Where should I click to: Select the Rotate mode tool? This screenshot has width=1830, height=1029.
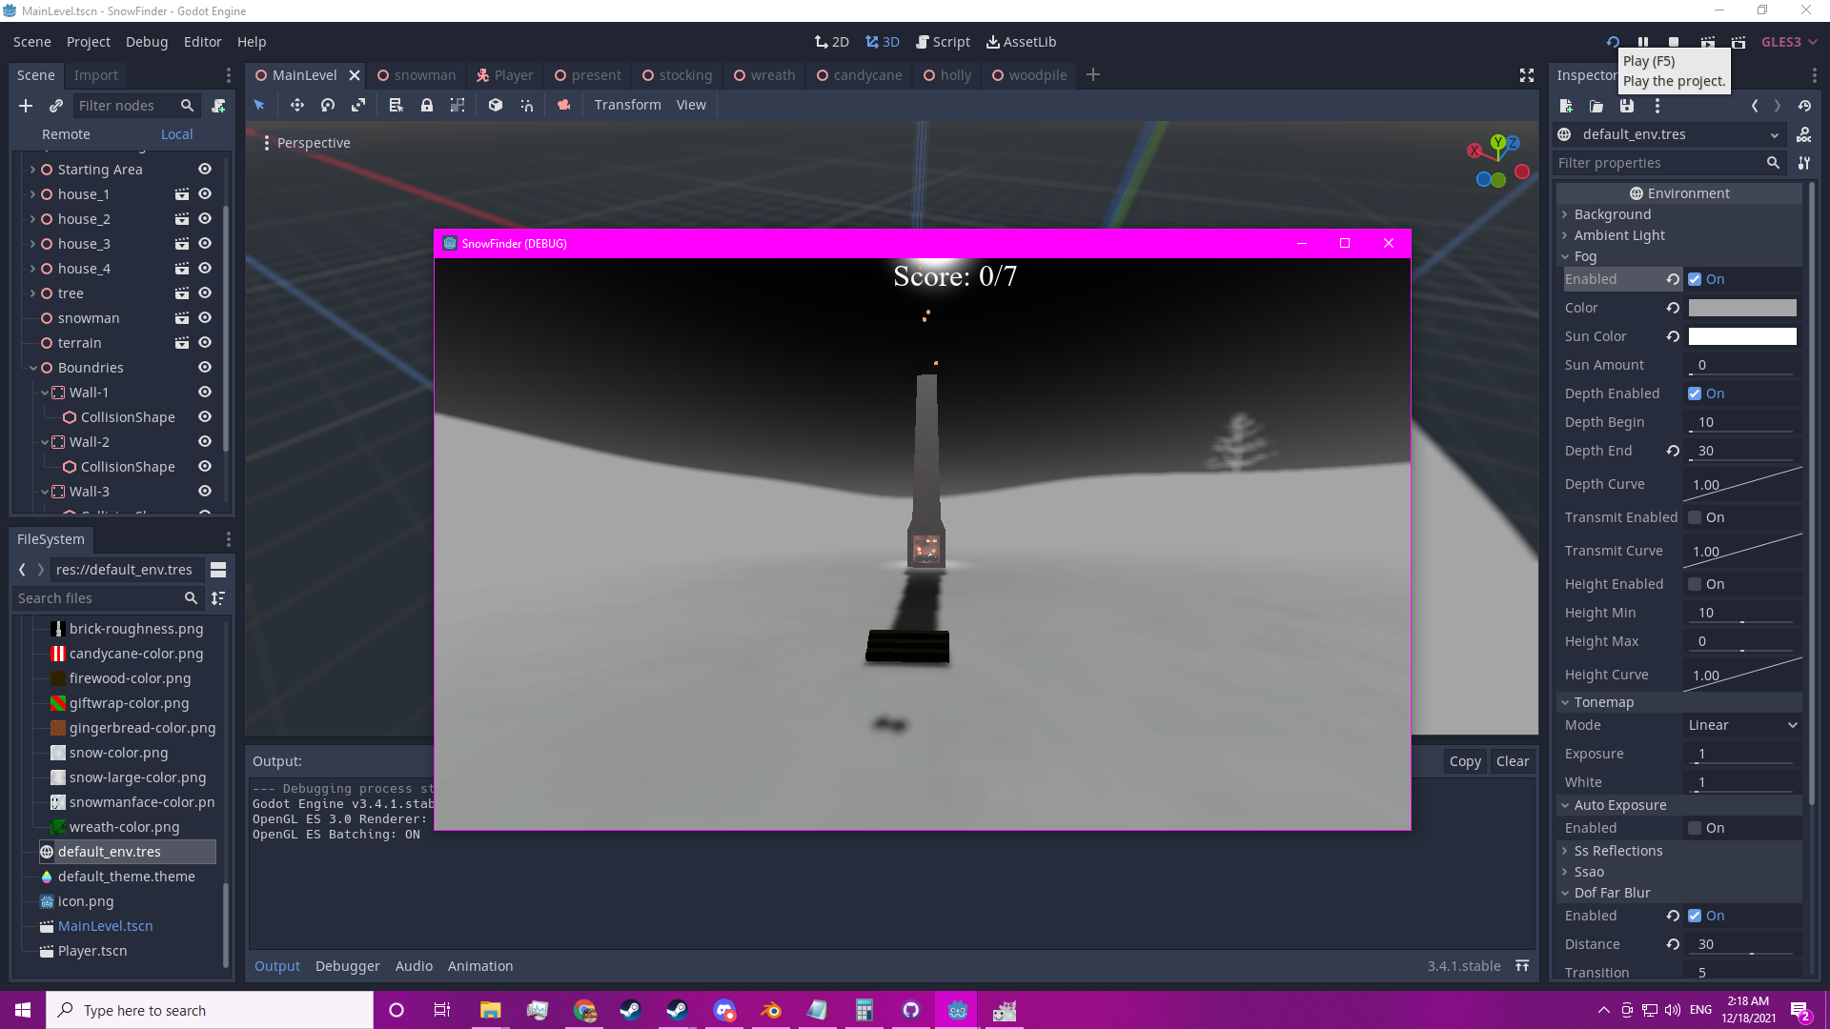point(328,105)
